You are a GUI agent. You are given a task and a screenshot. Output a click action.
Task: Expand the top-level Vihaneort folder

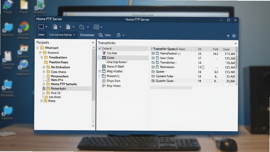point(37,48)
